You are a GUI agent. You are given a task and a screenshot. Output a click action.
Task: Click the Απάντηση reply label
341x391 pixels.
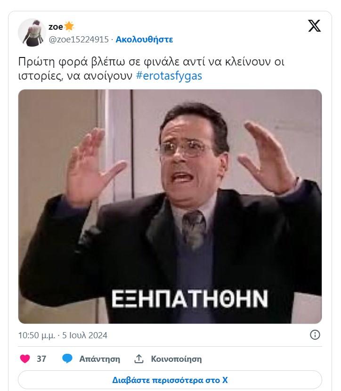pos(99,359)
